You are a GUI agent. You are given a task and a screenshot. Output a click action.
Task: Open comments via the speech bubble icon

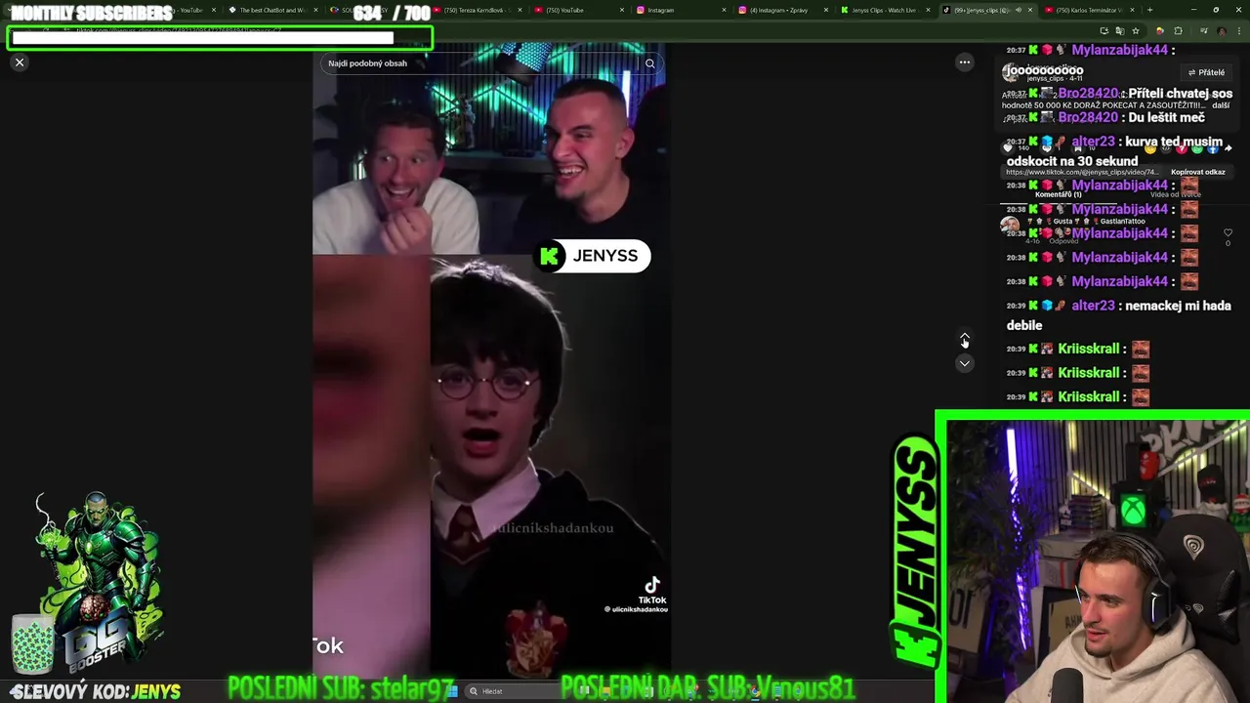pos(1047,147)
